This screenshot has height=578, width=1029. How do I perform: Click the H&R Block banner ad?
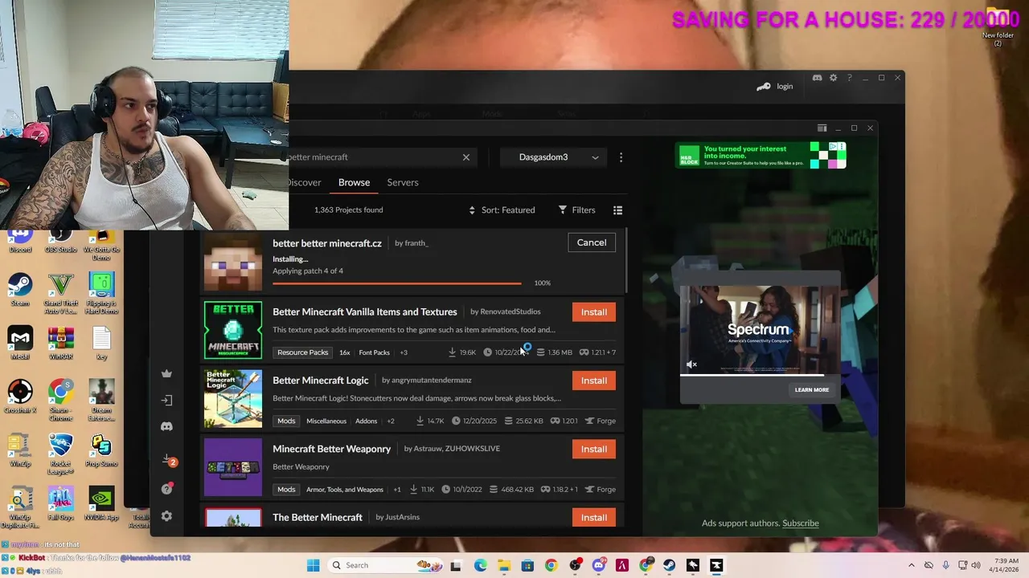pyautogui.click(x=761, y=156)
